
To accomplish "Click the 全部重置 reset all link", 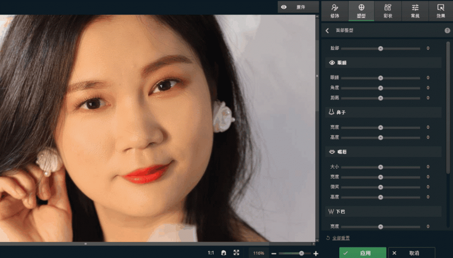I will point(338,238).
